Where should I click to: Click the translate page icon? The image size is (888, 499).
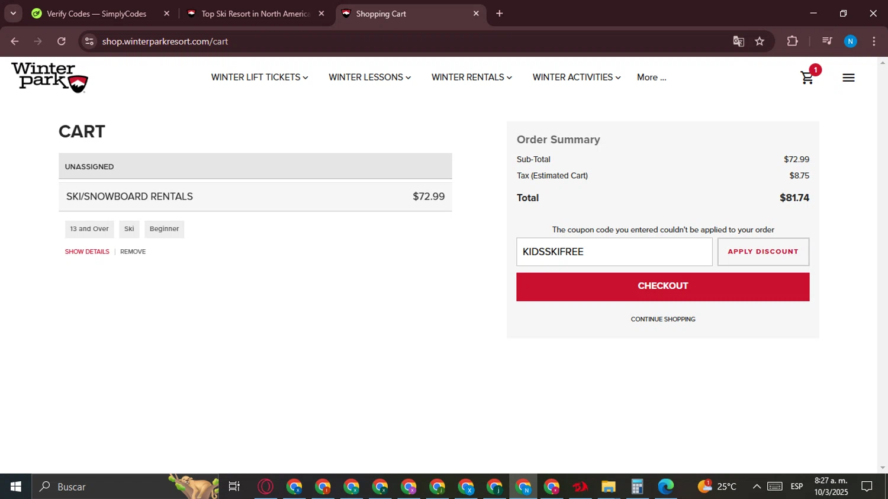tap(738, 41)
